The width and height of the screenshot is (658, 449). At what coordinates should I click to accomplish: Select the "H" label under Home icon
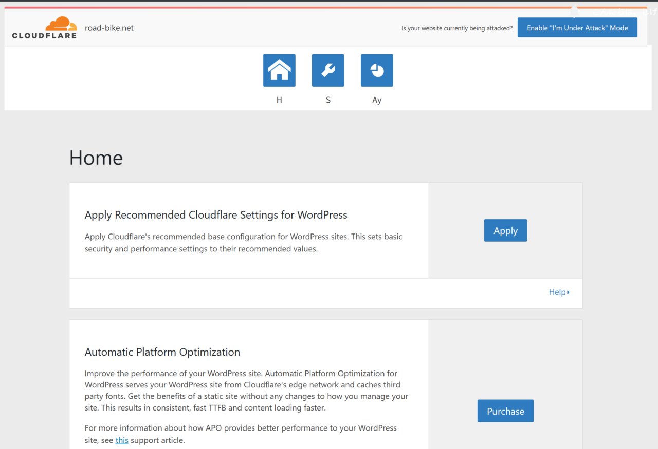point(279,100)
